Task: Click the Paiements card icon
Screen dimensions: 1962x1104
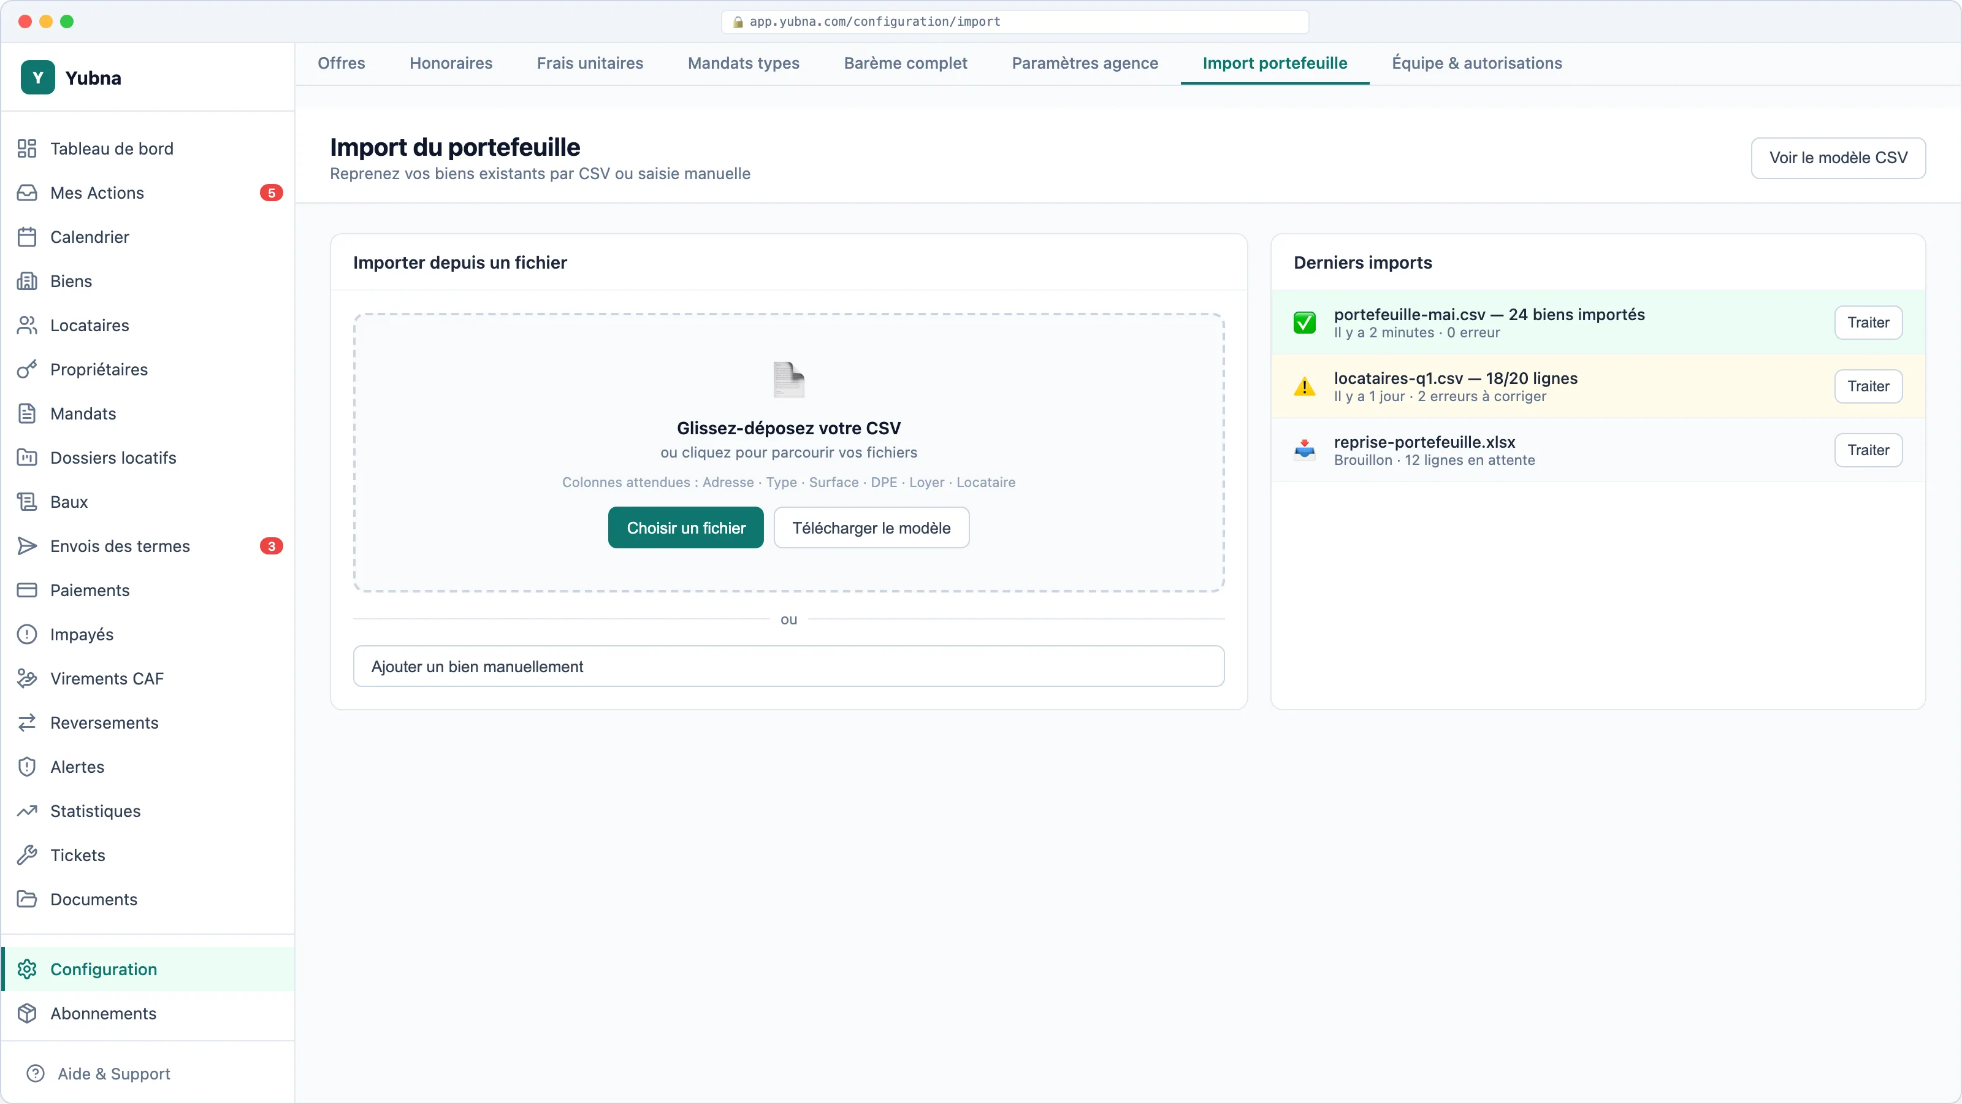Action: [26, 591]
